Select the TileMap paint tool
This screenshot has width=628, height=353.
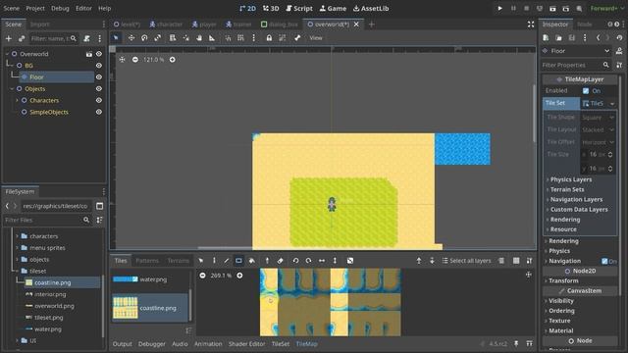click(x=214, y=261)
